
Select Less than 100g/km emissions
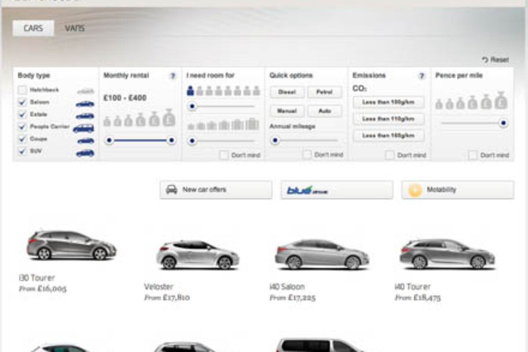tap(389, 102)
